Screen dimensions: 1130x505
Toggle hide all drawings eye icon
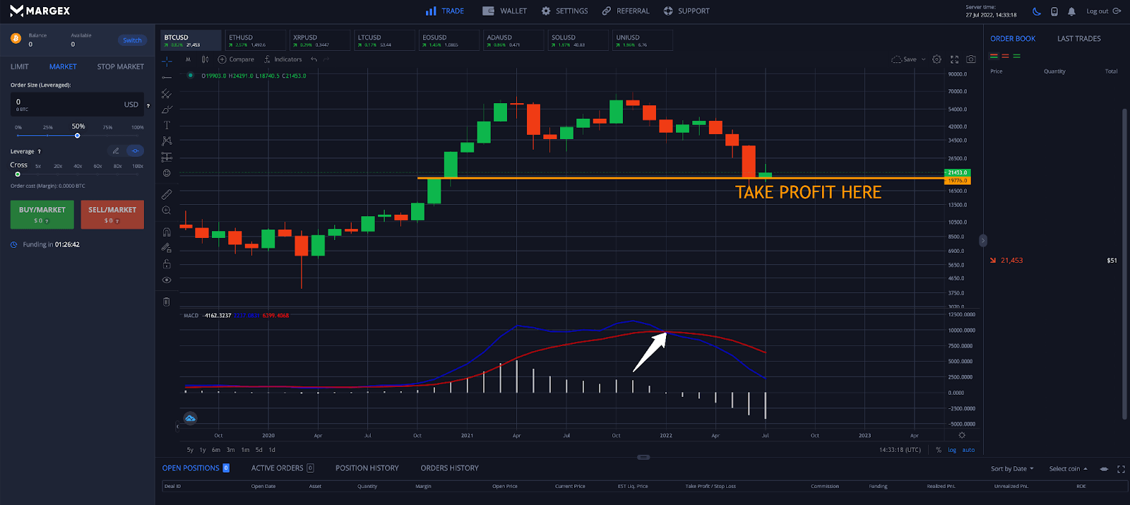(x=167, y=280)
